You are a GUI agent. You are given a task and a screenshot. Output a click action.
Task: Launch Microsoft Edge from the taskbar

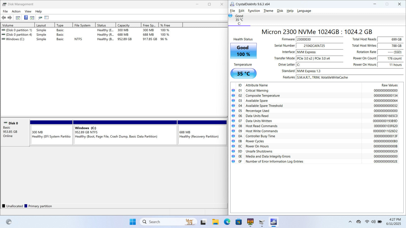tap(227, 222)
